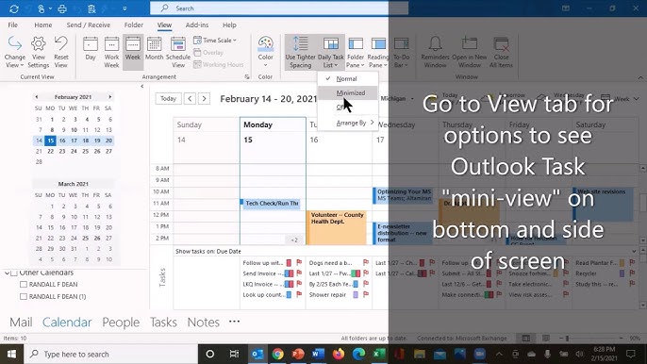Open the Time Scale dropdown

click(x=215, y=40)
